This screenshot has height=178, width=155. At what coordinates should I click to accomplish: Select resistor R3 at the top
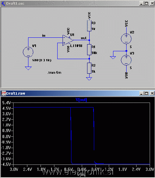pos(89,26)
